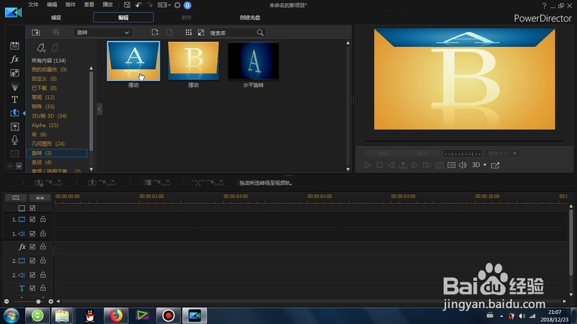Show hidden system tray icons arrow
This screenshot has width=577, height=324.
tap(501, 316)
